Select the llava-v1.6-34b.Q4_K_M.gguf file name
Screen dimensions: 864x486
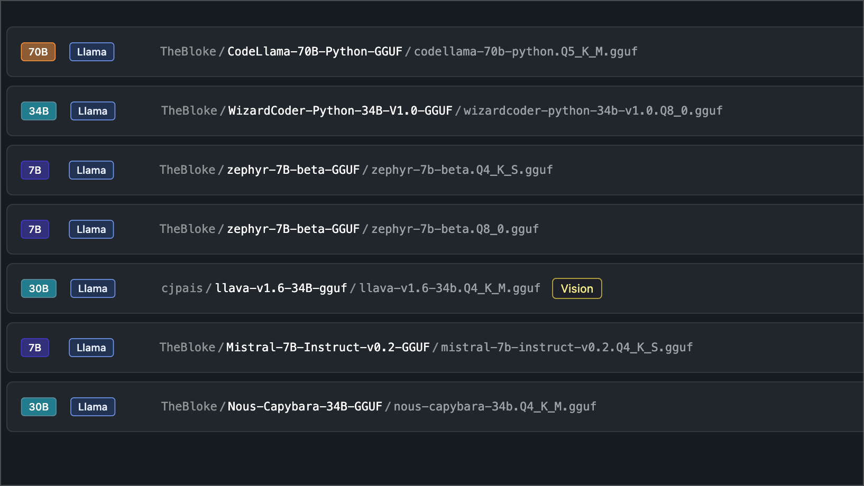(449, 288)
